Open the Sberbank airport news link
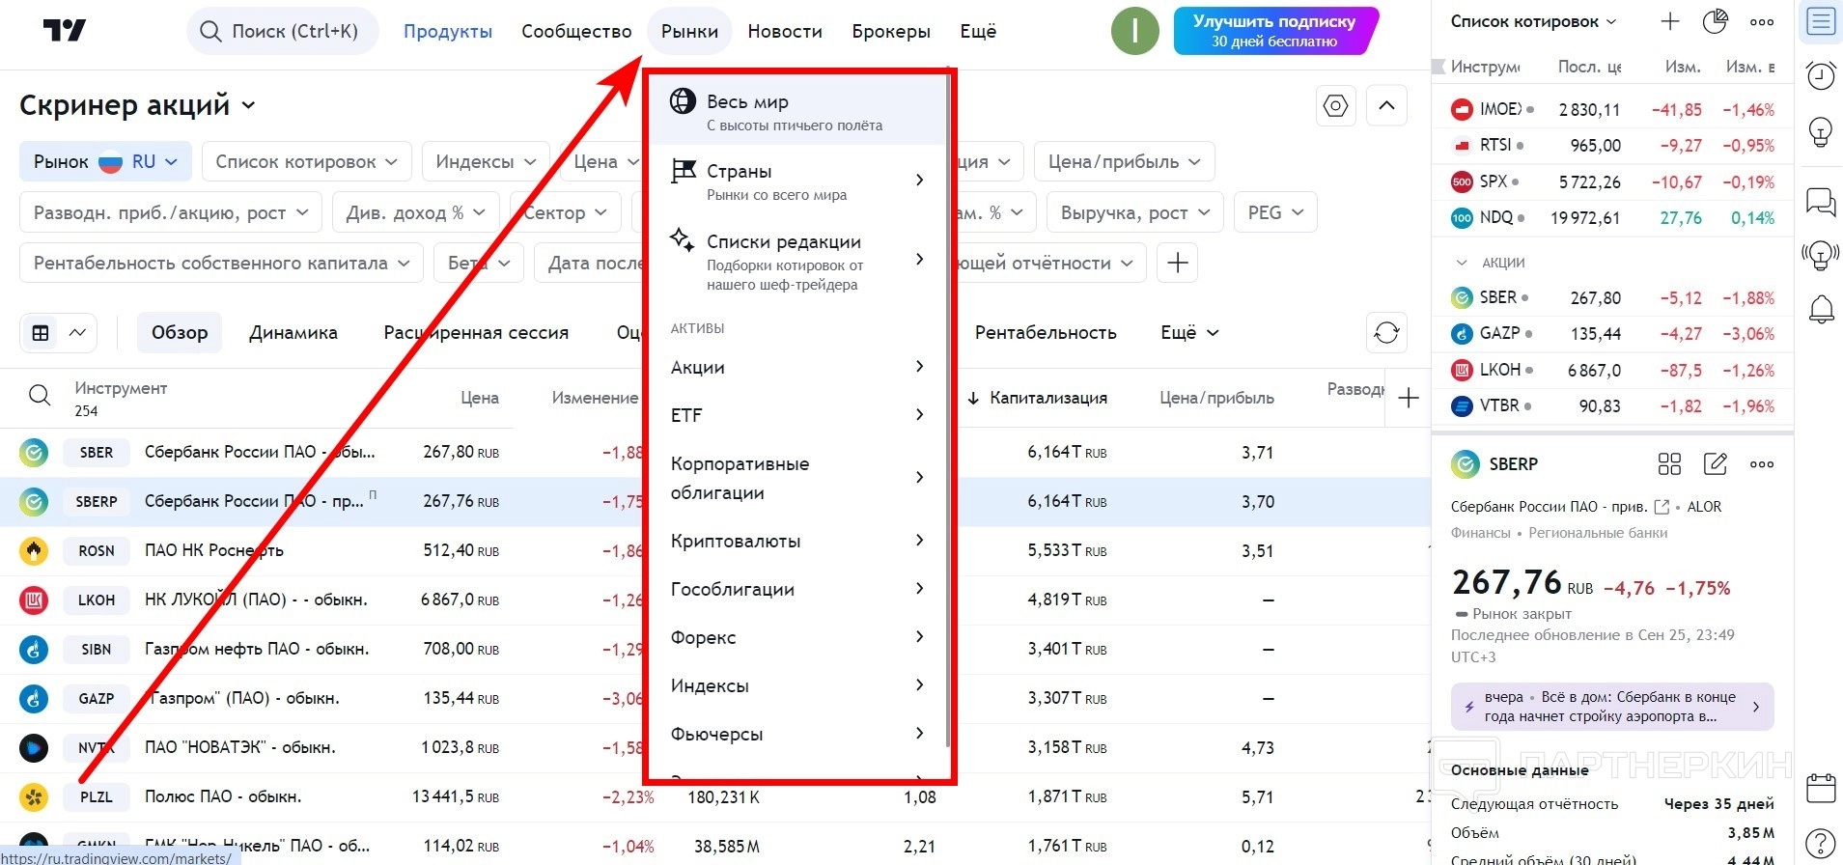This screenshot has height=865, width=1843. tap(1611, 707)
